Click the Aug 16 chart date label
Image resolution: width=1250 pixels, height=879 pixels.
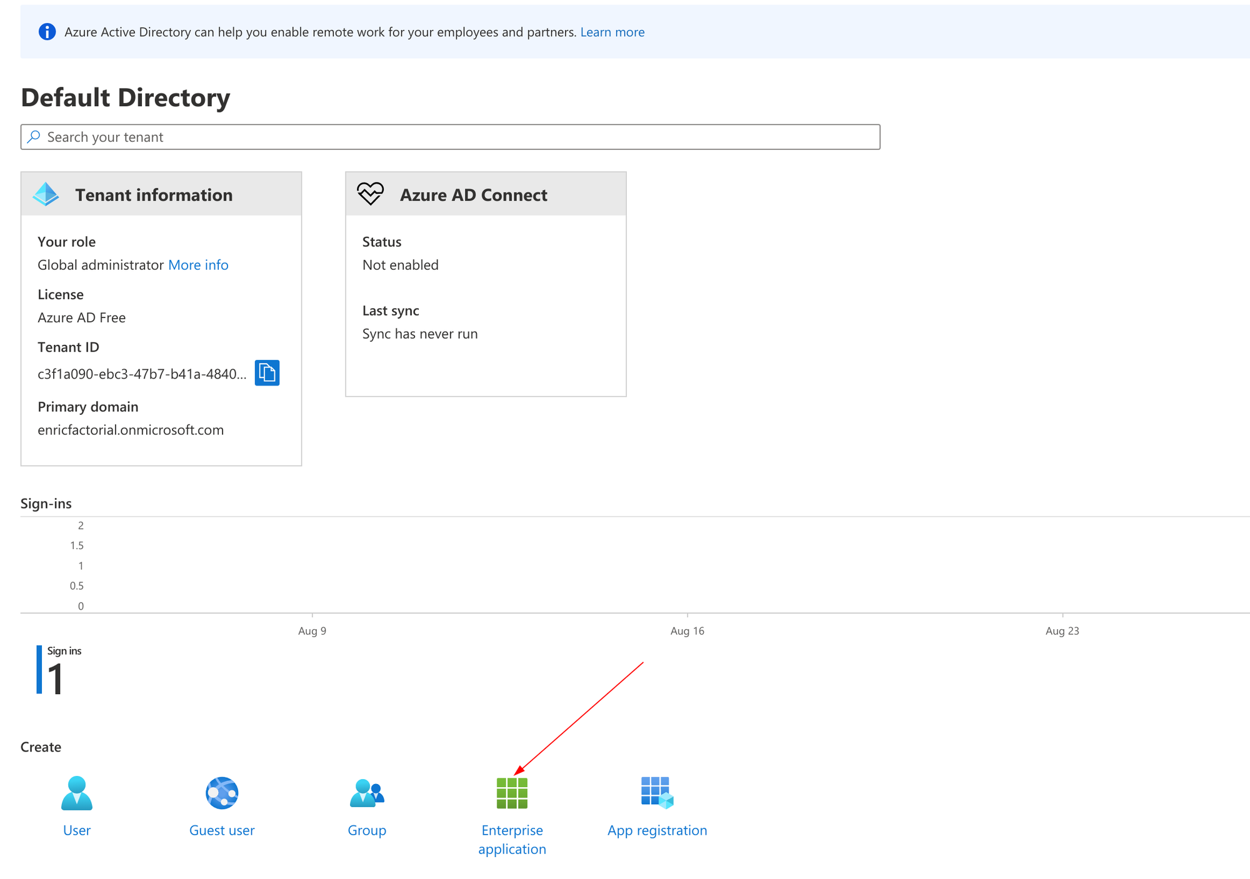pos(687,631)
